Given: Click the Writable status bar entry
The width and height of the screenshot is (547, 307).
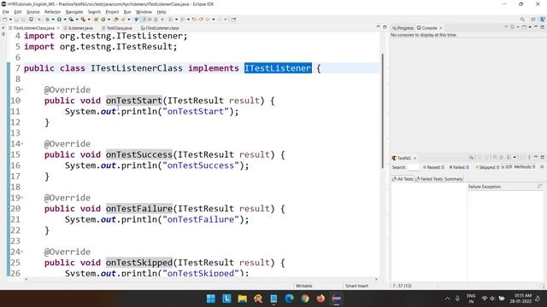Looking at the screenshot, I should [x=304, y=286].
